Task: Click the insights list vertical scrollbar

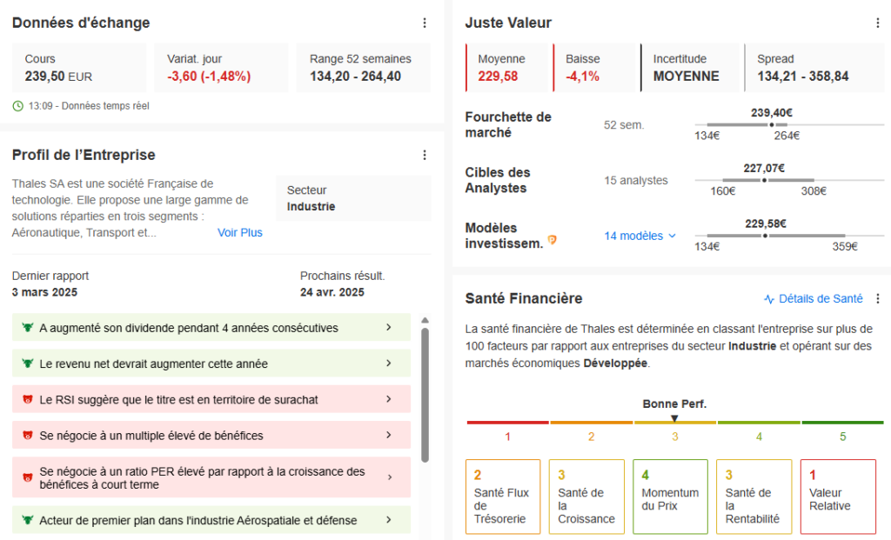Action: click(x=425, y=393)
